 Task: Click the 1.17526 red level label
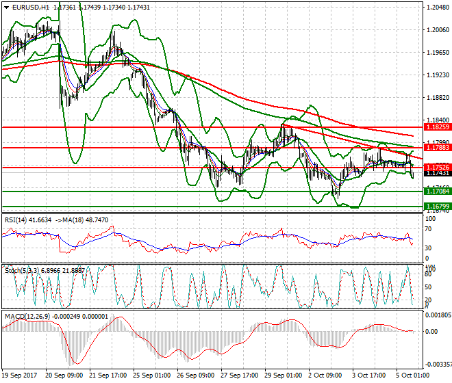tap(437, 167)
